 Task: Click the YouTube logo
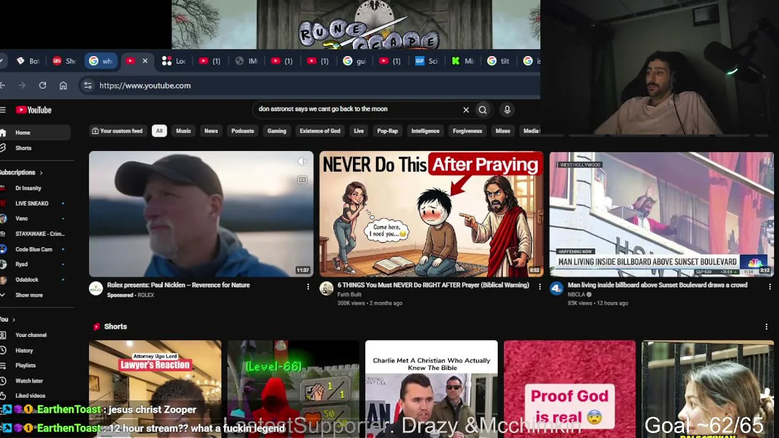(x=34, y=110)
